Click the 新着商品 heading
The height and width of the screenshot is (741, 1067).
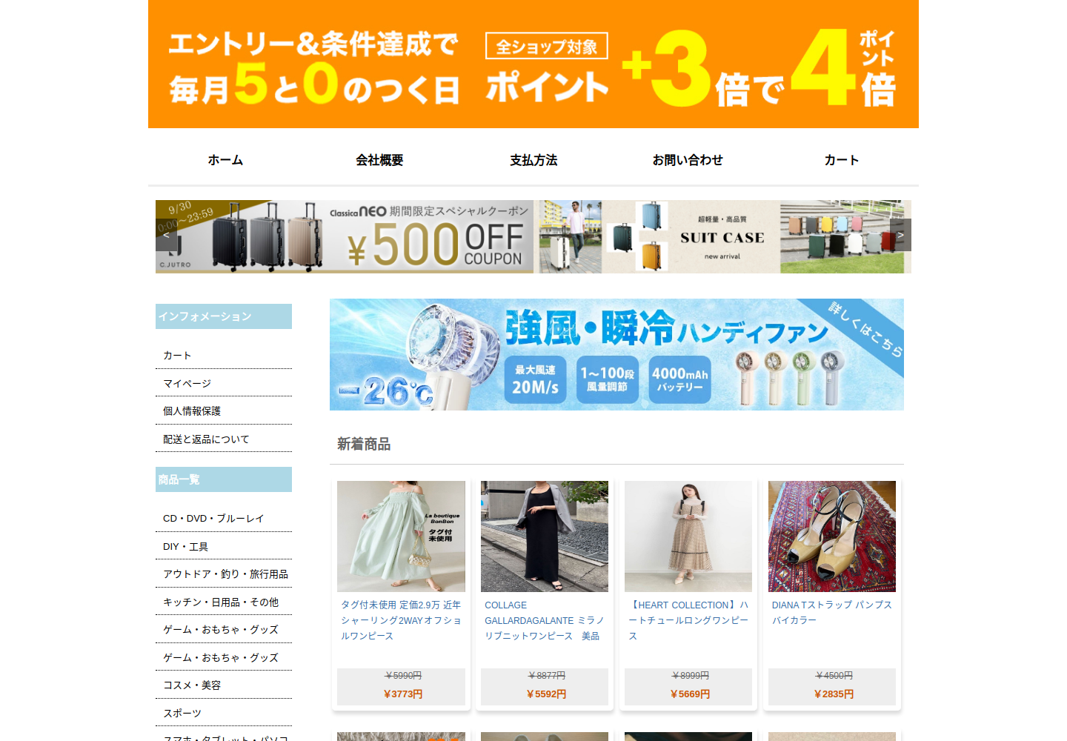(364, 444)
